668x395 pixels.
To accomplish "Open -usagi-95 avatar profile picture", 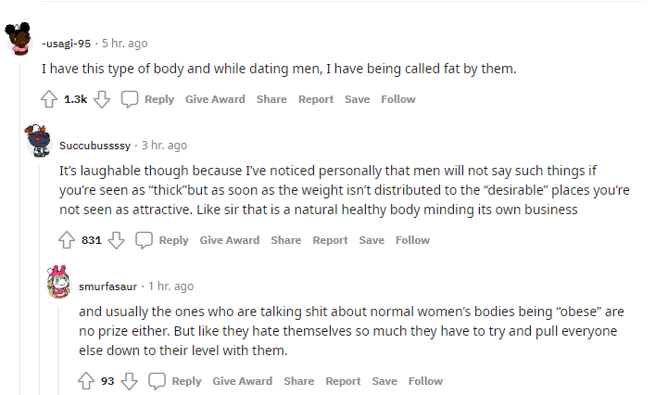I will tap(19, 38).
